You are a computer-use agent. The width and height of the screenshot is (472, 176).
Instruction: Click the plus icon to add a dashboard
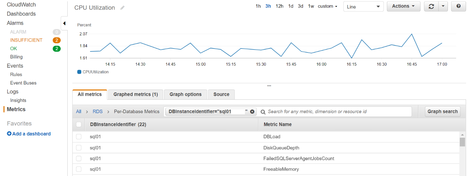[x=9, y=134]
